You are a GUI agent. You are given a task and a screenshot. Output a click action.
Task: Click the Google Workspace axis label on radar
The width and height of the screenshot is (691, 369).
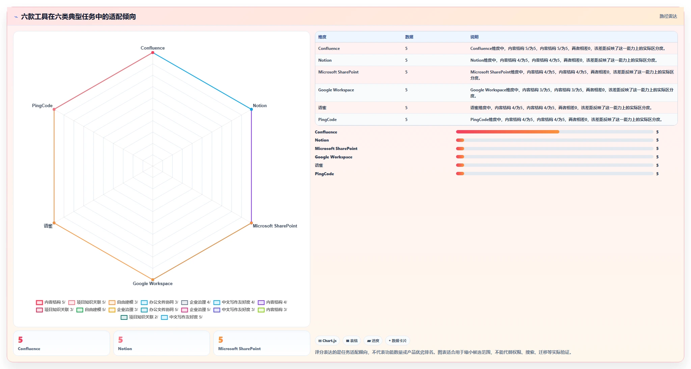[x=153, y=283]
